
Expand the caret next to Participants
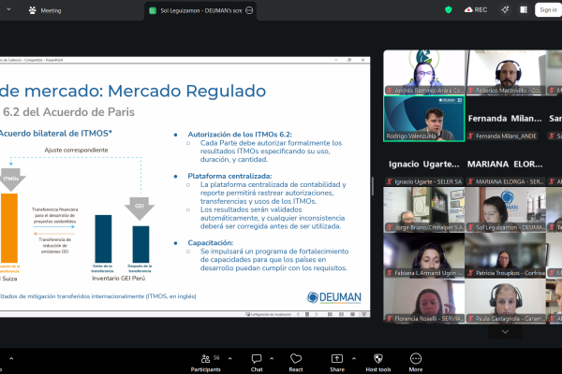click(230, 358)
